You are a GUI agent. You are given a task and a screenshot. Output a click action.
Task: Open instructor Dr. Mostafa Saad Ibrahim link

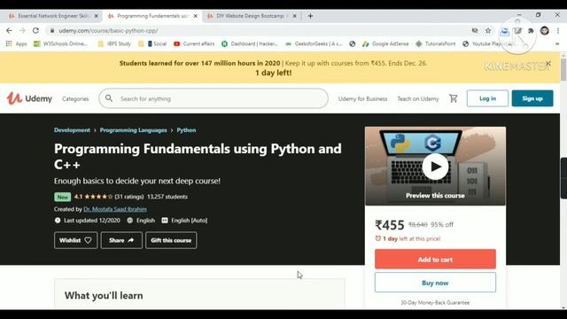click(x=115, y=209)
